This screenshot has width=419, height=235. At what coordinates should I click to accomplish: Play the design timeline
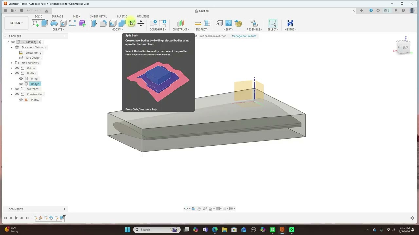click(16, 218)
